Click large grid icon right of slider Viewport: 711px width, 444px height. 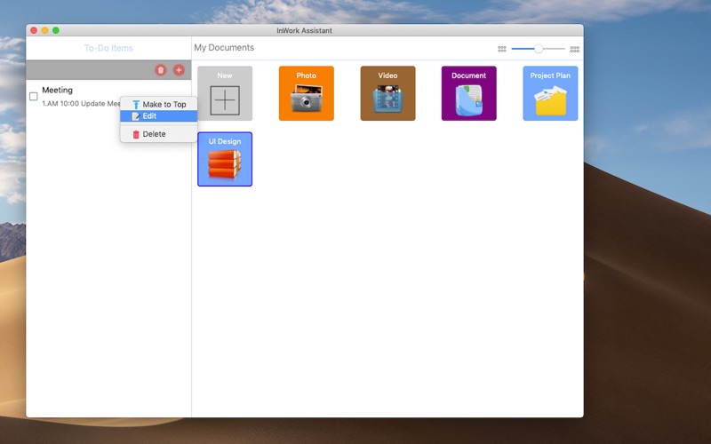pos(574,49)
